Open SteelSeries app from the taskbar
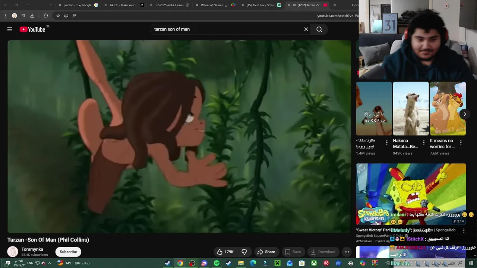Screen dimensions: 477x268 (x=351, y=263)
